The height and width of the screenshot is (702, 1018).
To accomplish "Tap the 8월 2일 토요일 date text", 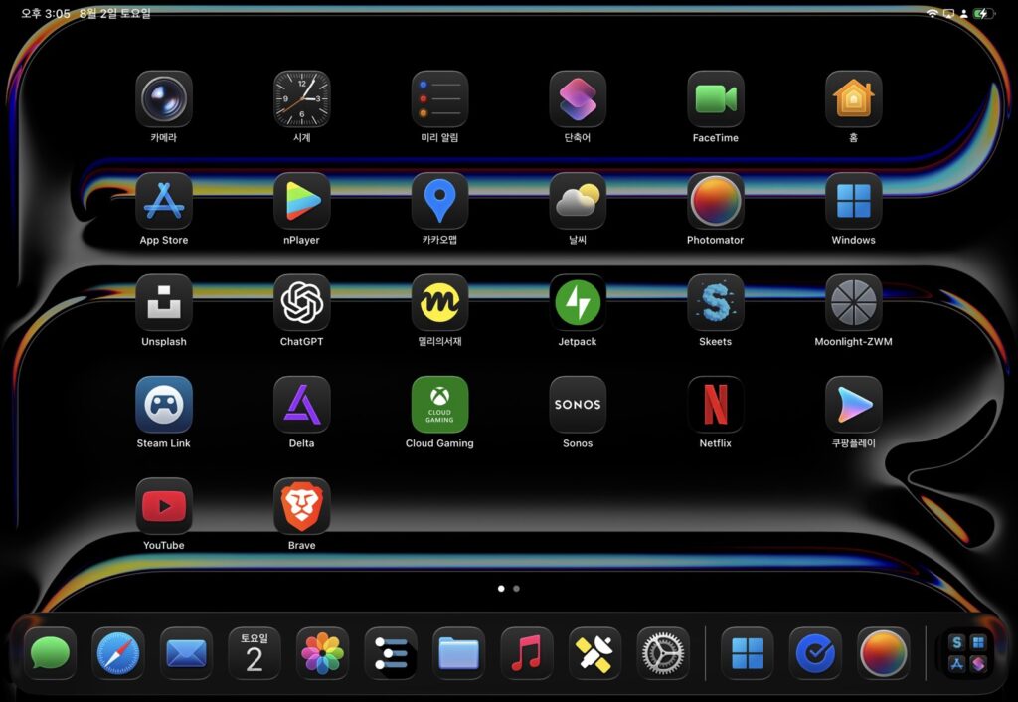I will [x=115, y=13].
